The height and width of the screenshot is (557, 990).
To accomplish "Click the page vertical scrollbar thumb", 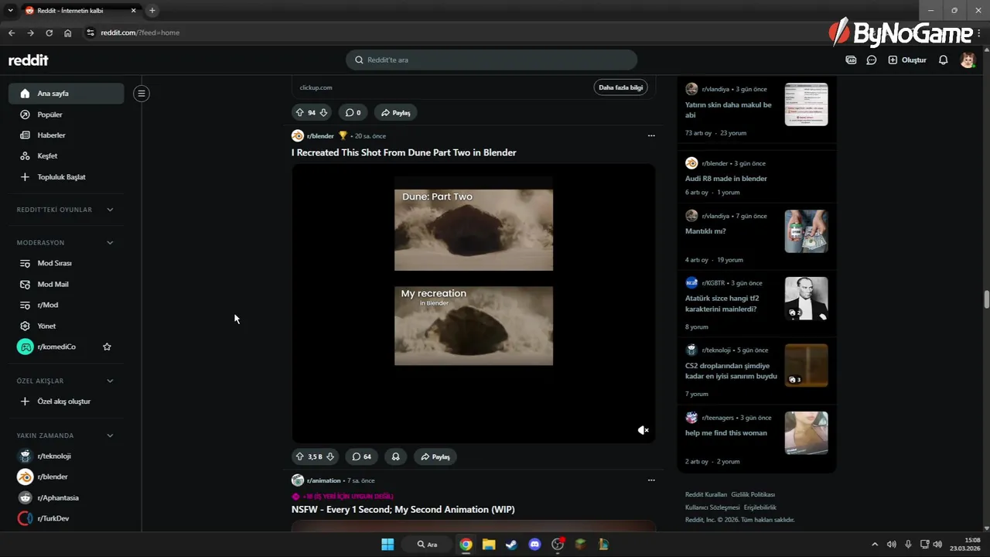I will coord(986,300).
